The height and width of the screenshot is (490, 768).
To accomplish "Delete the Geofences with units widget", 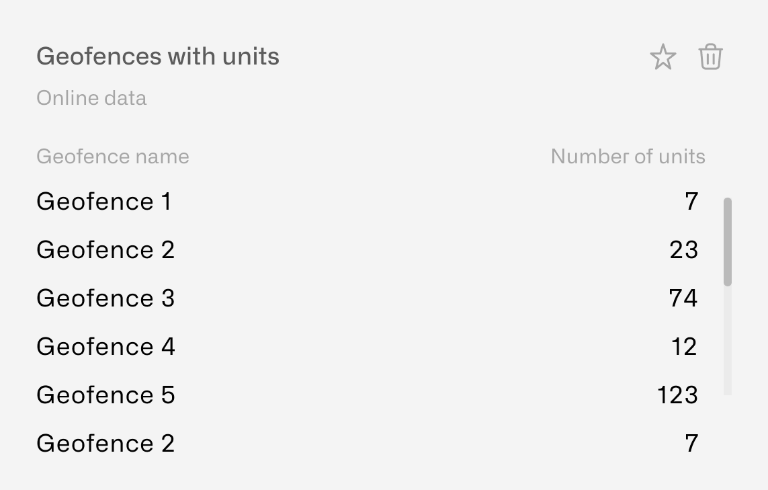I will coord(710,57).
